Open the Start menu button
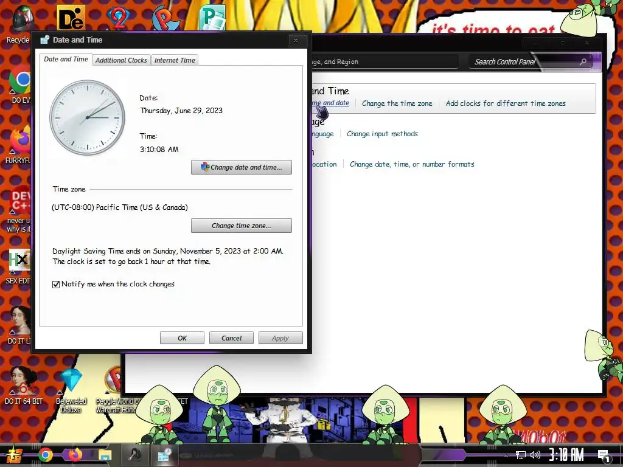 [13, 455]
